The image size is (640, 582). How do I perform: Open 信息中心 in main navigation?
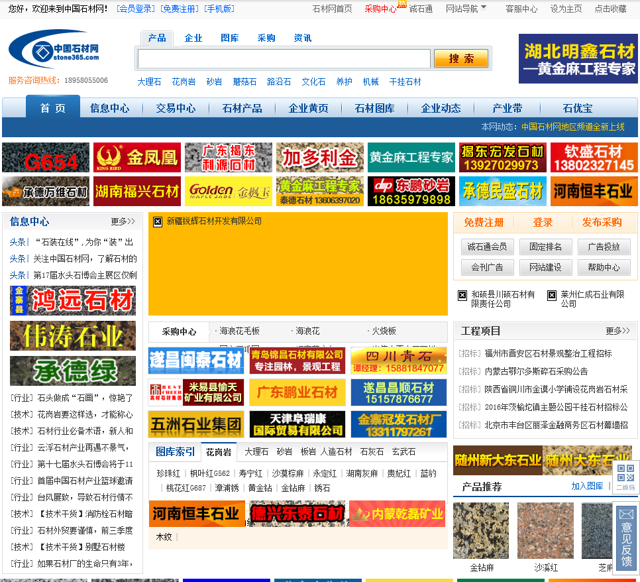point(109,108)
